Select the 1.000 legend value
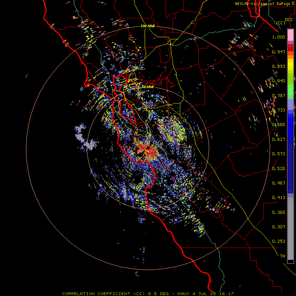Image resolution: width=296 pixels, height=296 pixels. (x=279, y=37)
